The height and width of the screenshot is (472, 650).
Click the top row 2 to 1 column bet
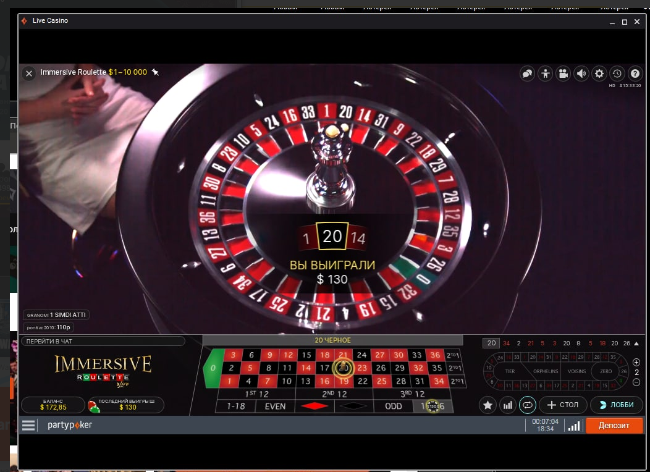452,355
